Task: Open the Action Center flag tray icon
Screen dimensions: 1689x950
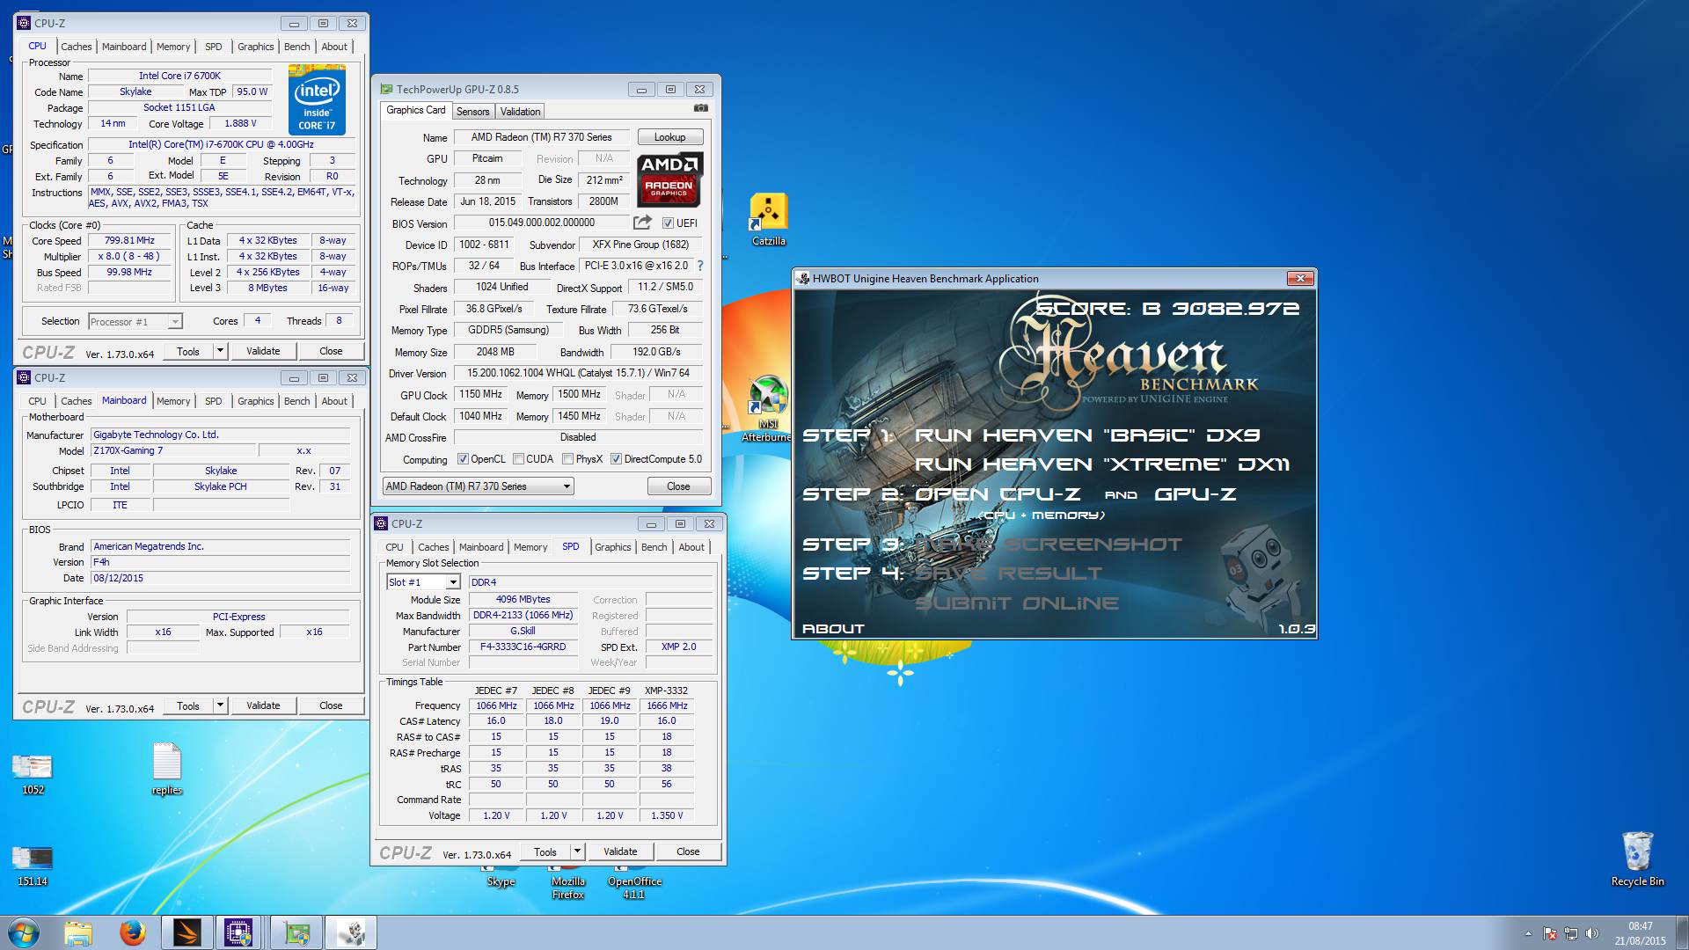Action: coord(1550,933)
